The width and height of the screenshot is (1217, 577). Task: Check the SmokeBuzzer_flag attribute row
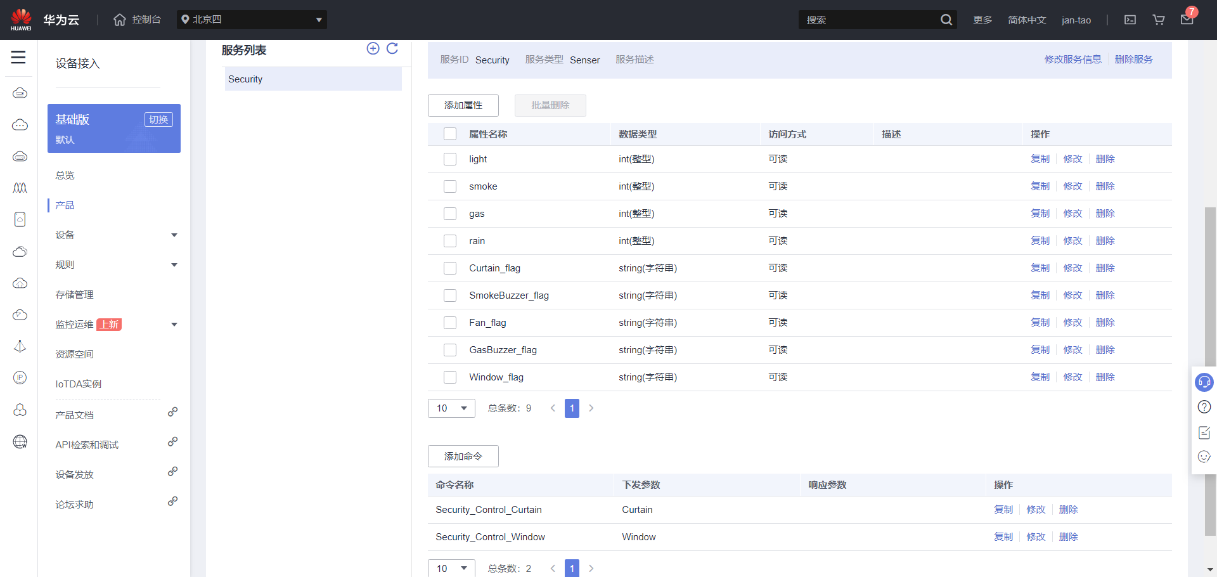(450, 295)
